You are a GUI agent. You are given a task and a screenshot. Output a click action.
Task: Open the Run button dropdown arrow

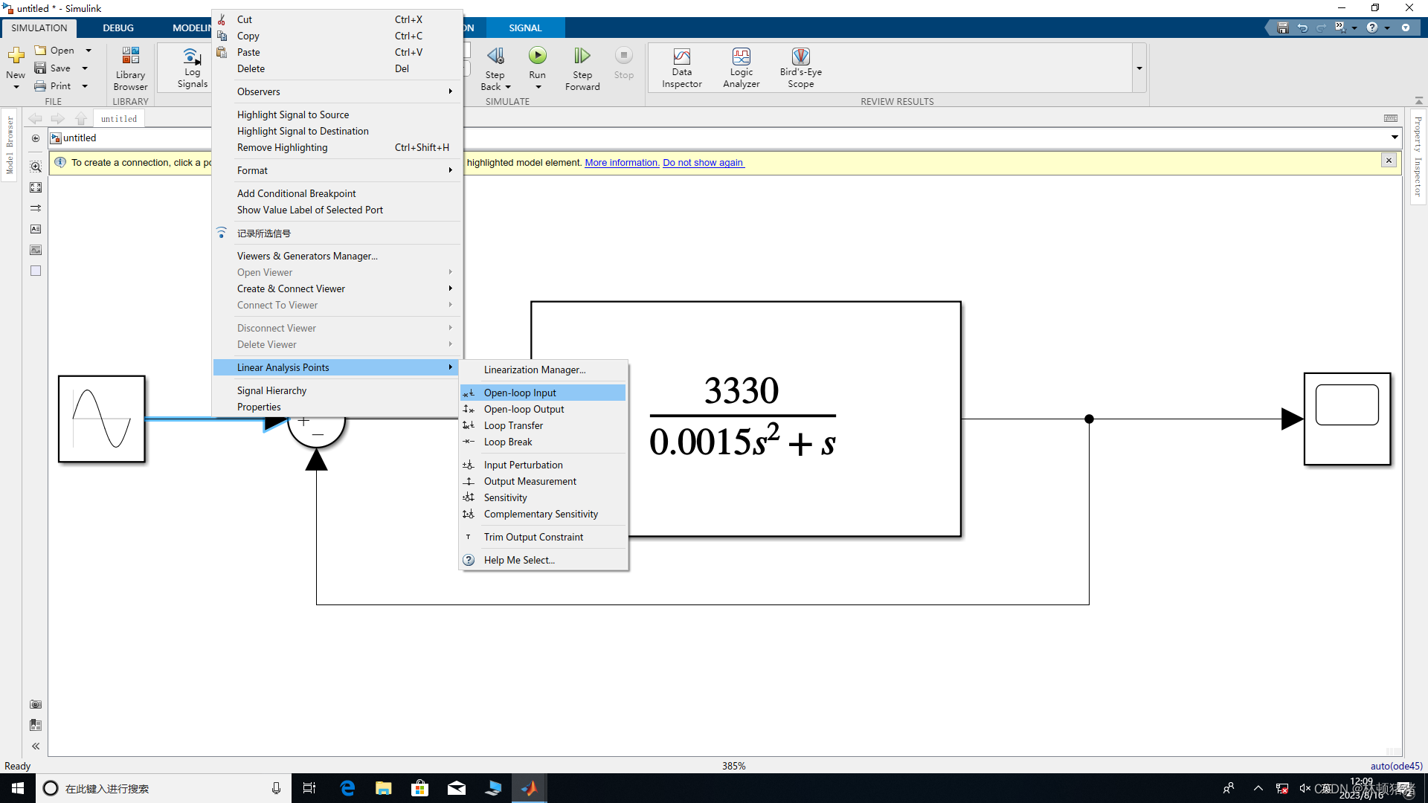538,87
